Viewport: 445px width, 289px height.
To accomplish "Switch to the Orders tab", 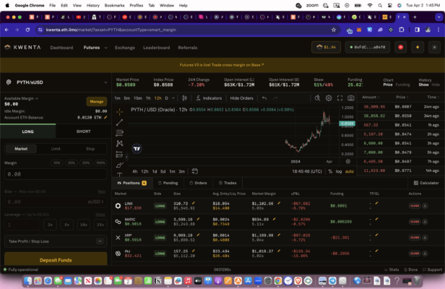I will (197, 183).
